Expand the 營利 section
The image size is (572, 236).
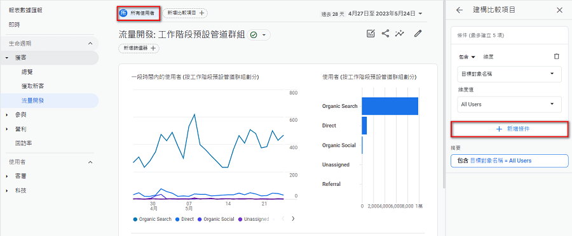click(x=7, y=129)
